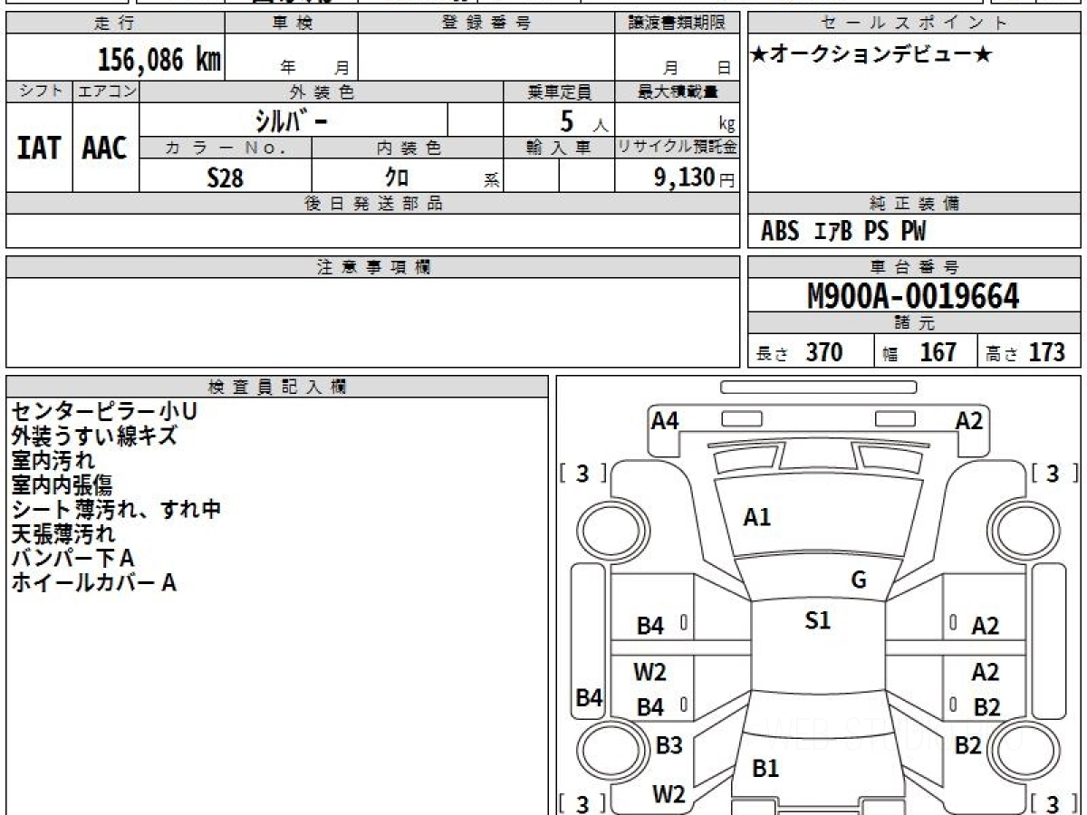Select the exterior color value シルバー
Viewport: 1087px width, 815px height.
pos(291,120)
